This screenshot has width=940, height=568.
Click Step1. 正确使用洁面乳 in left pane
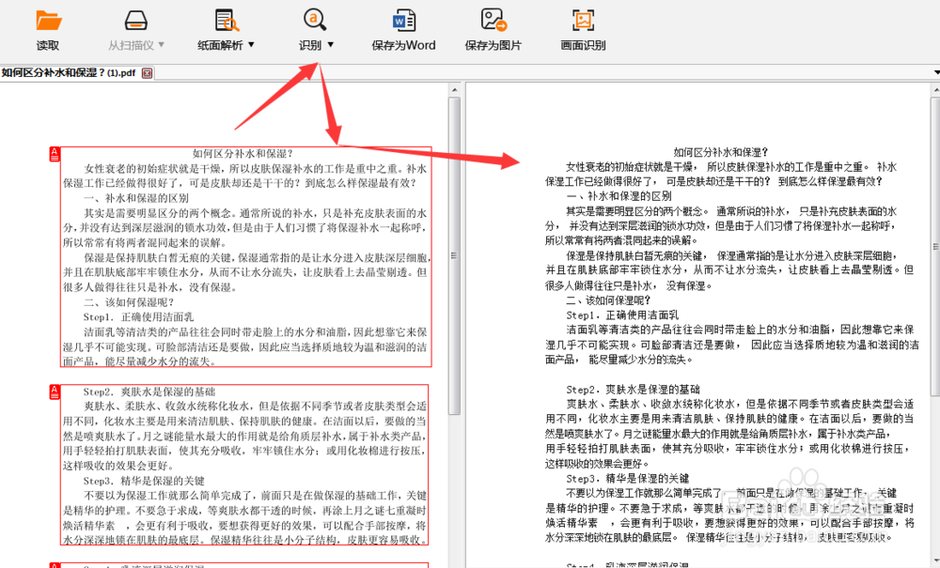(138, 317)
